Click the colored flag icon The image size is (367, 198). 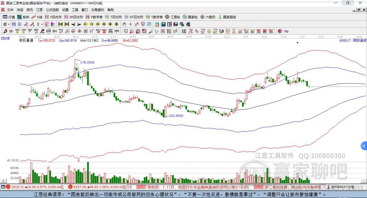(53, 24)
